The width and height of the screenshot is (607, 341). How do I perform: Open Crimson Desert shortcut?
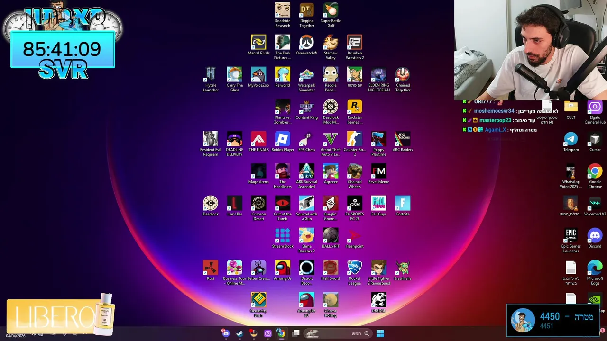pos(258,208)
